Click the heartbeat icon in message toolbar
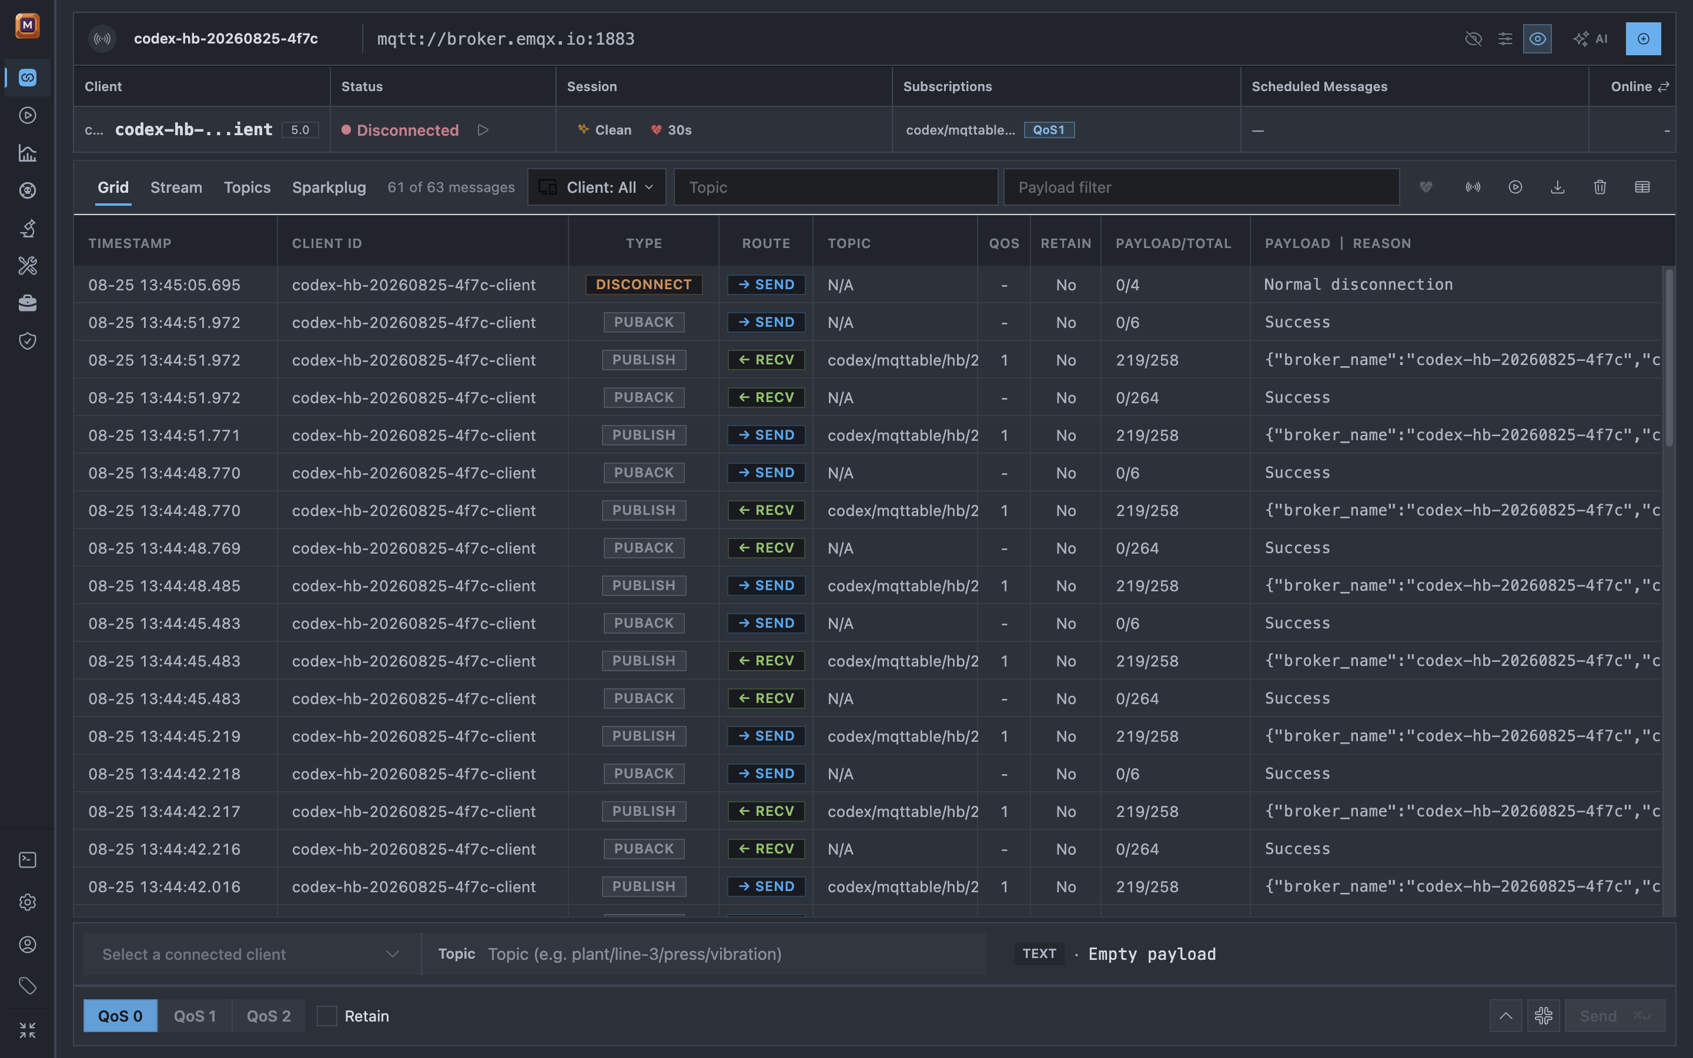Image resolution: width=1693 pixels, height=1058 pixels. tap(1426, 187)
